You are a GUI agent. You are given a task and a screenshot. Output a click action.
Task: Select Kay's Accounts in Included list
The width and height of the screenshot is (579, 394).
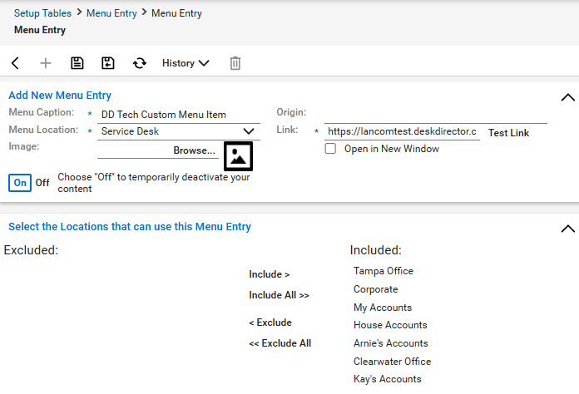tap(388, 379)
